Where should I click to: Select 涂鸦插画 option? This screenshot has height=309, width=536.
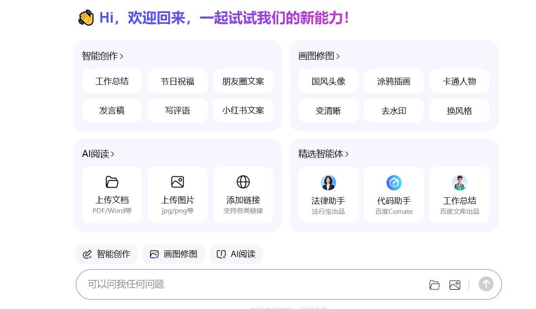click(394, 81)
